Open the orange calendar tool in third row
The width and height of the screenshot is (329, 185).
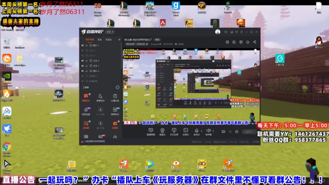[115, 125]
